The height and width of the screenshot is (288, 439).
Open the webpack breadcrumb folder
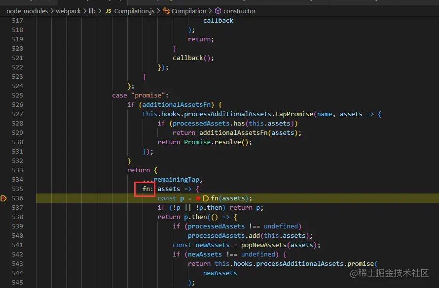coord(68,11)
